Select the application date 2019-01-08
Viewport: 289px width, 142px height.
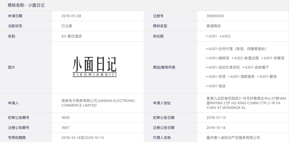[x=71, y=16]
